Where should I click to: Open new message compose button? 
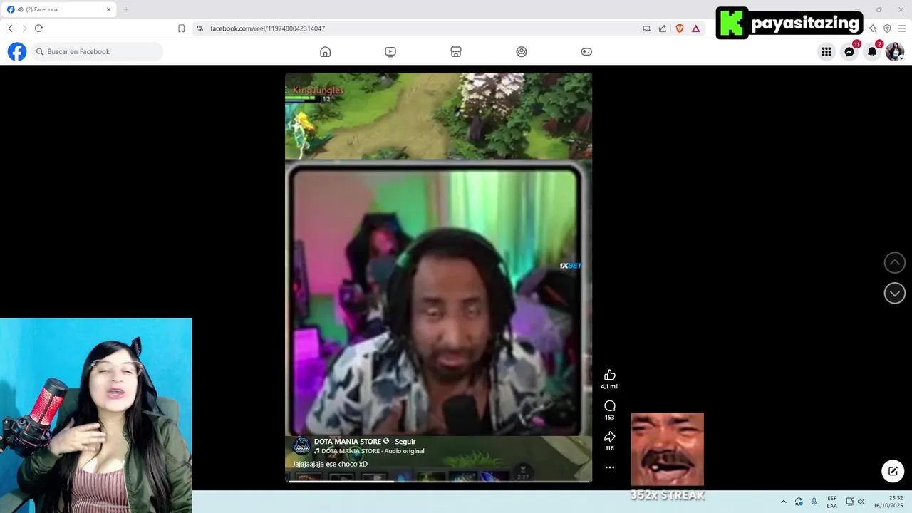893,471
